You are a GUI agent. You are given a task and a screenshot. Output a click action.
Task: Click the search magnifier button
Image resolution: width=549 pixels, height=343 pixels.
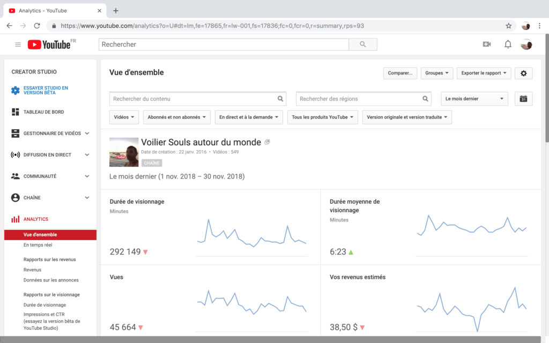click(x=363, y=44)
